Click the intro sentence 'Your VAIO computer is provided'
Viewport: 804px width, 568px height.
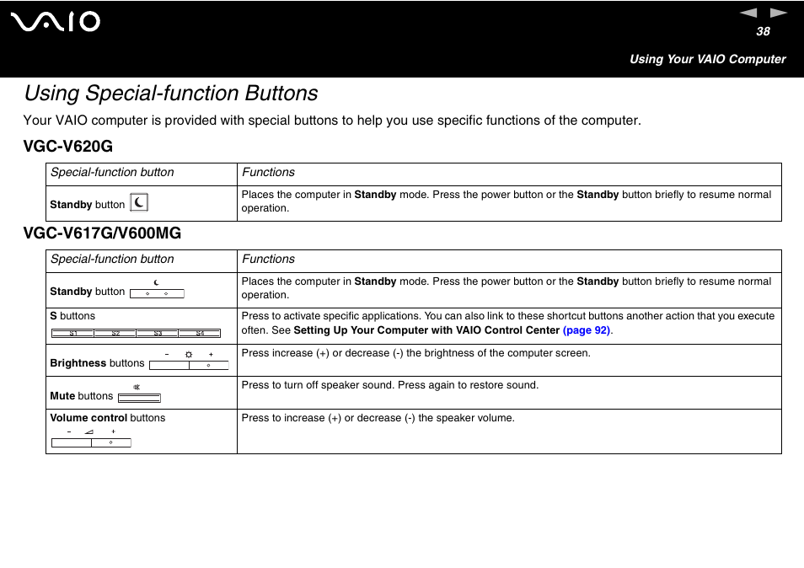coord(332,121)
